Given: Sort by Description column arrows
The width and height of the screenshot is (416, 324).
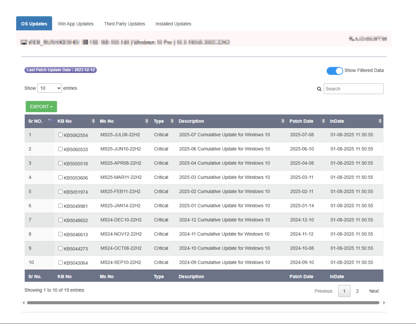Looking at the screenshot, I should [283, 121].
